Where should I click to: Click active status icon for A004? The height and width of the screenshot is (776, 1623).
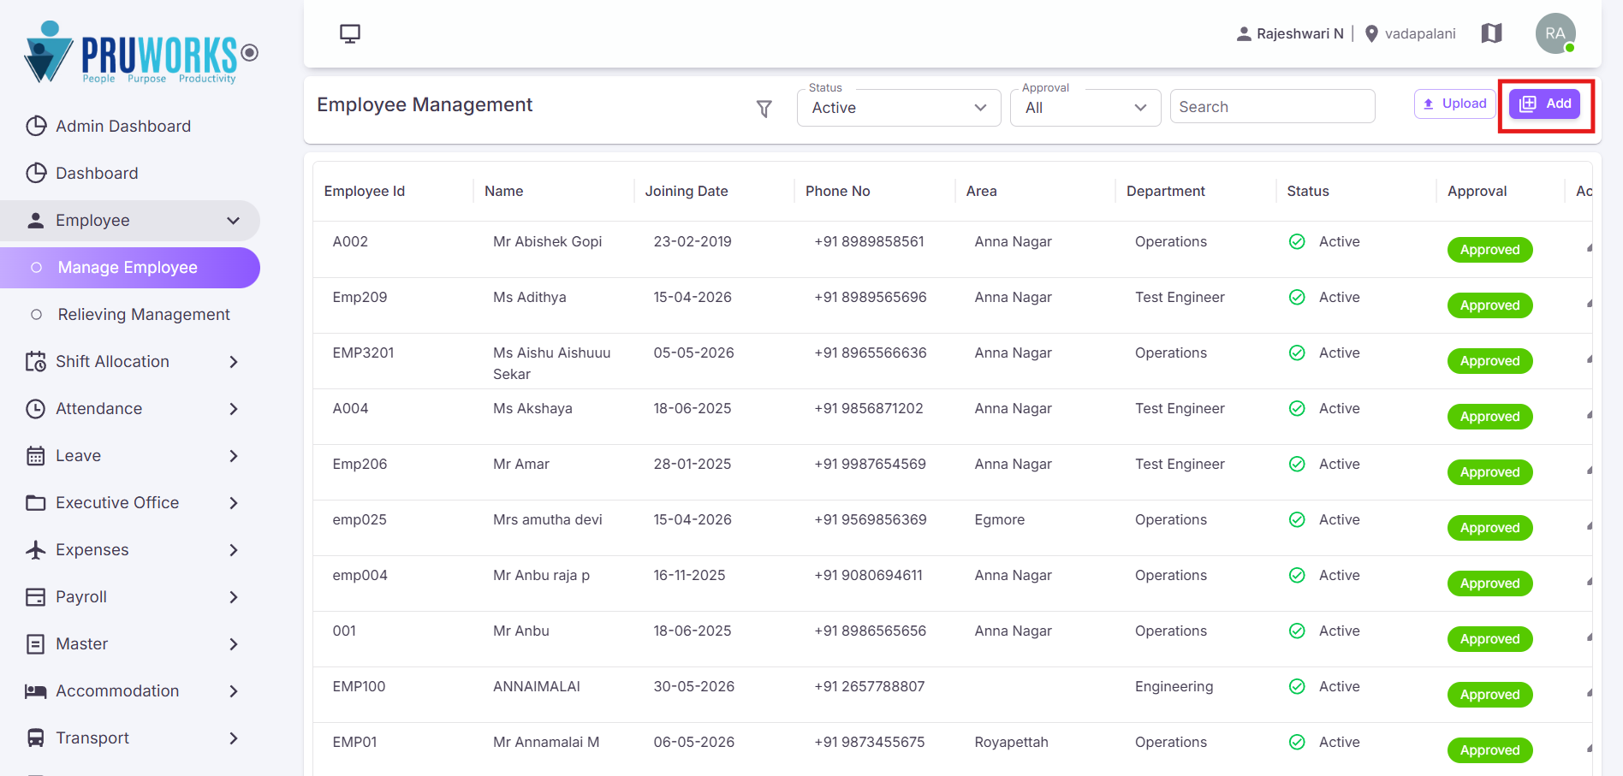[1297, 408]
